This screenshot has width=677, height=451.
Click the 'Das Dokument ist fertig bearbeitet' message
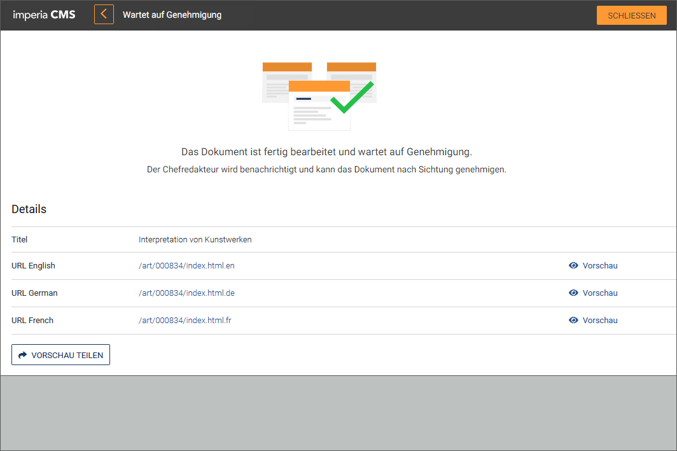click(x=326, y=152)
